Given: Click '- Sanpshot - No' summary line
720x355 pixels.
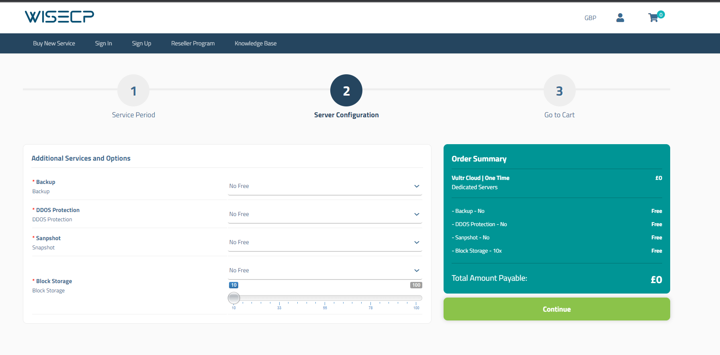Looking at the screenshot, I should coord(470,237).
